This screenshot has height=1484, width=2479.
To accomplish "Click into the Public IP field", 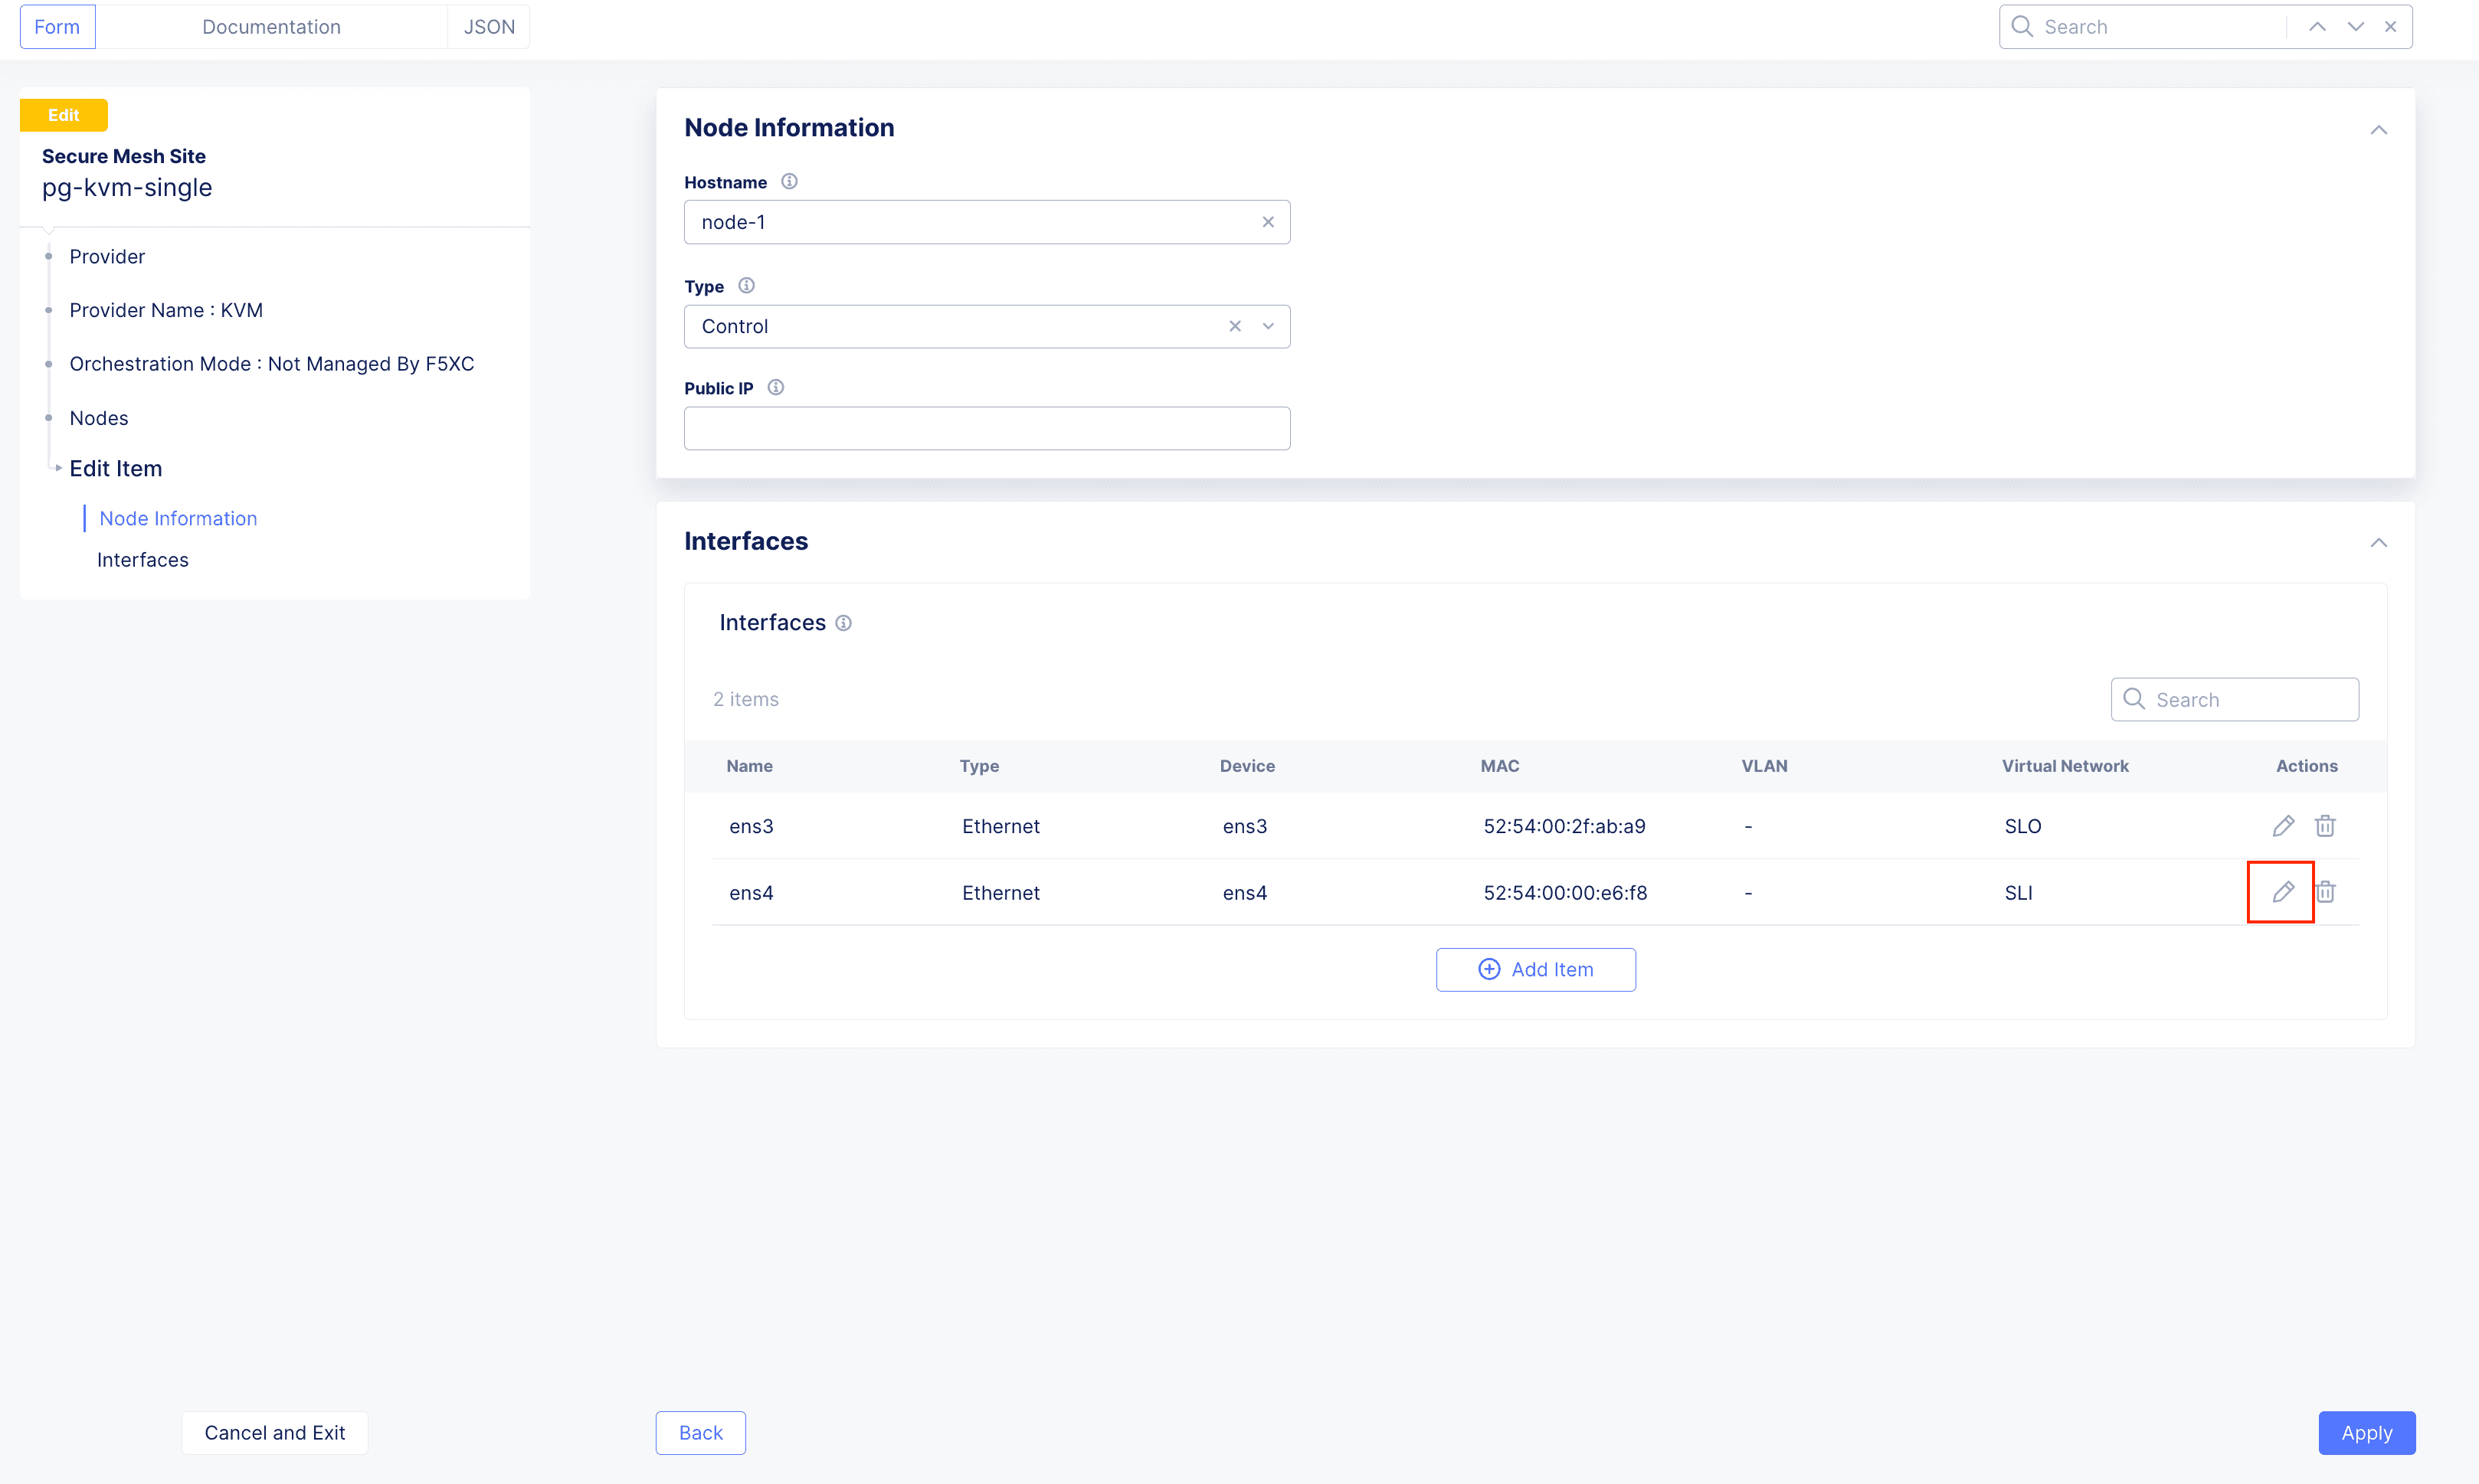I will point(987,428).
